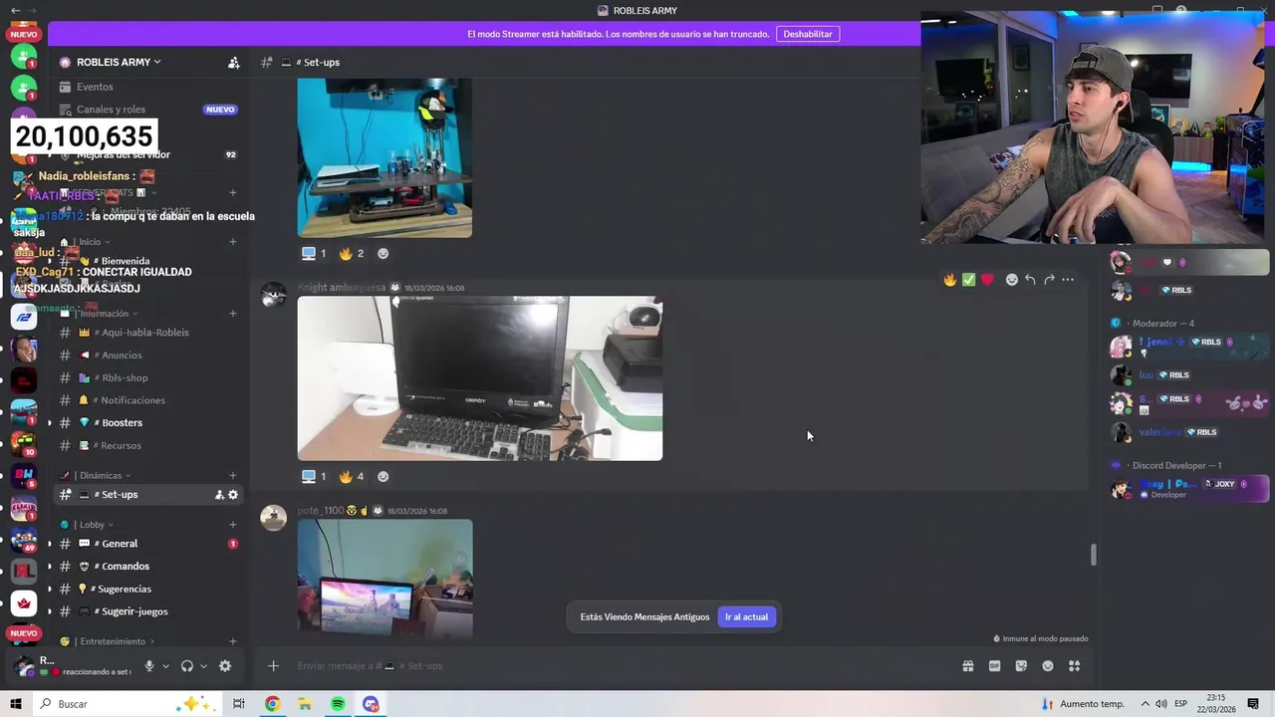Toggle computer reaction on Knight amburguesa's post

click(314, 477)
